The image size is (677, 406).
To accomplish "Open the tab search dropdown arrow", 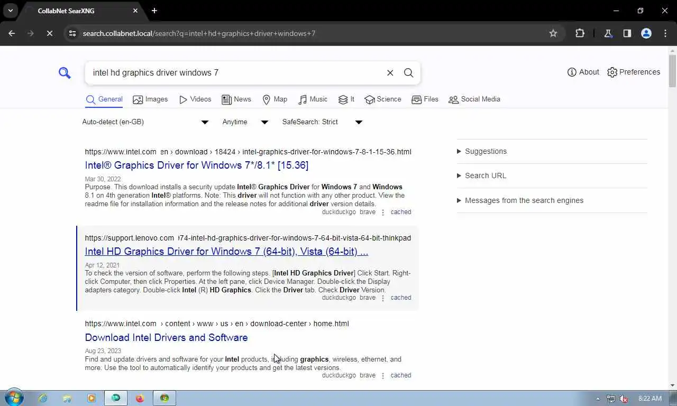I will 10,11.
